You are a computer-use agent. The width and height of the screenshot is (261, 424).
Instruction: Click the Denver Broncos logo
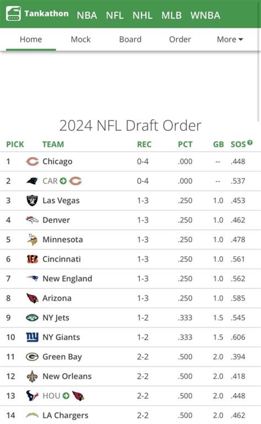[x=31, y=220]
